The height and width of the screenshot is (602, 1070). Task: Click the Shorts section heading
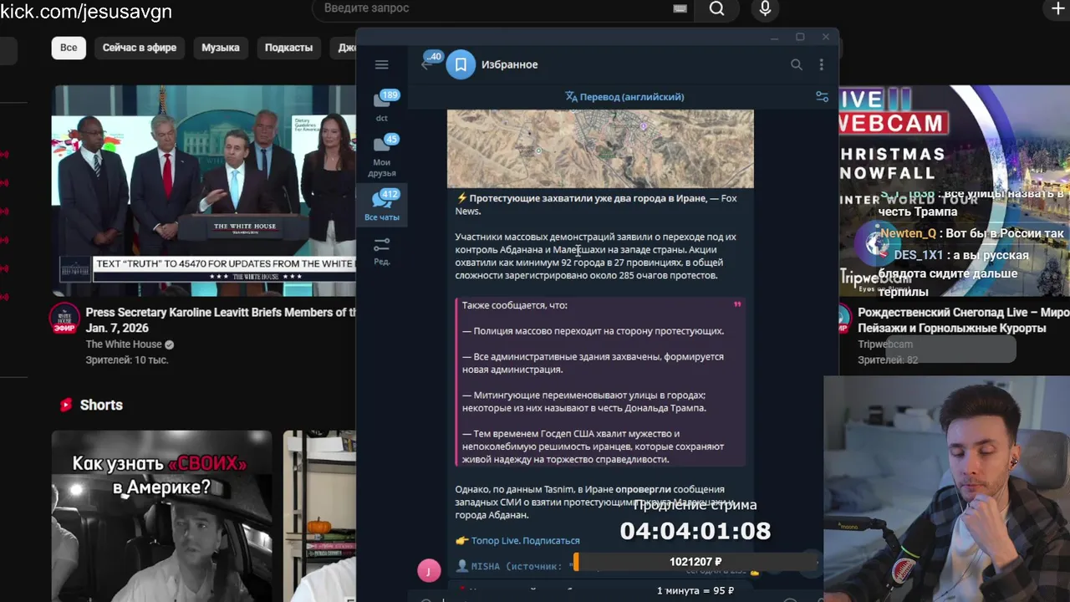101,405
